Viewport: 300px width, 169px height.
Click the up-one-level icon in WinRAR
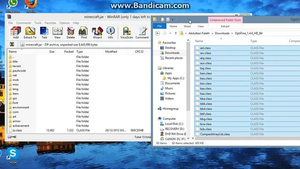12,45
